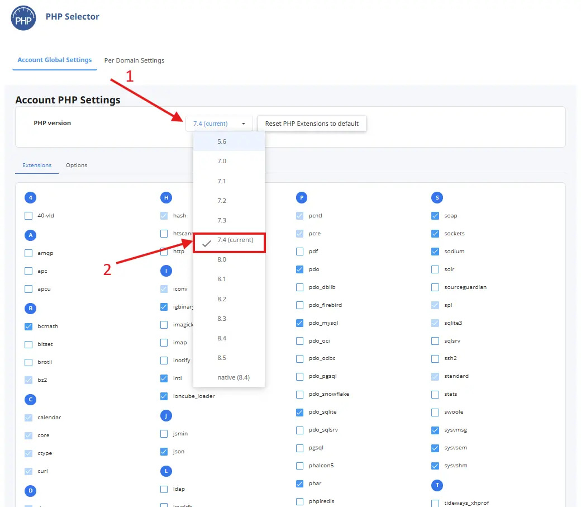This screenshot has height=507, width=581.
Task: Switch to Per Domain Settings tab
Action: (x=134, y=60)
